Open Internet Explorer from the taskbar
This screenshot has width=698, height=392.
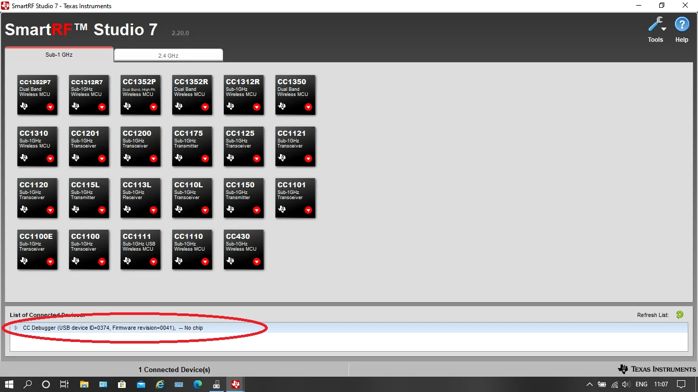click(160, 384)
